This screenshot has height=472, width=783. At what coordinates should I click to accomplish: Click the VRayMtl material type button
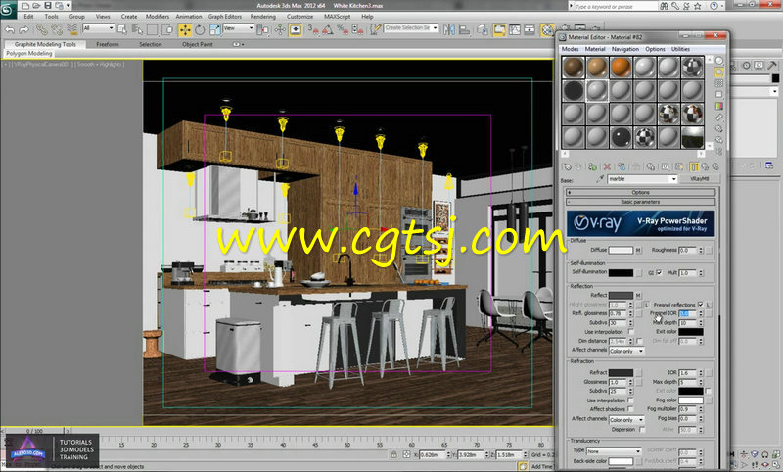coord(699,179)
